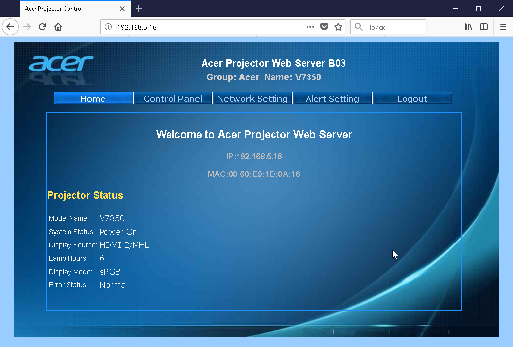Click the System Status value Power On
The height and width of the screenshot is (347, 513).
118,232
